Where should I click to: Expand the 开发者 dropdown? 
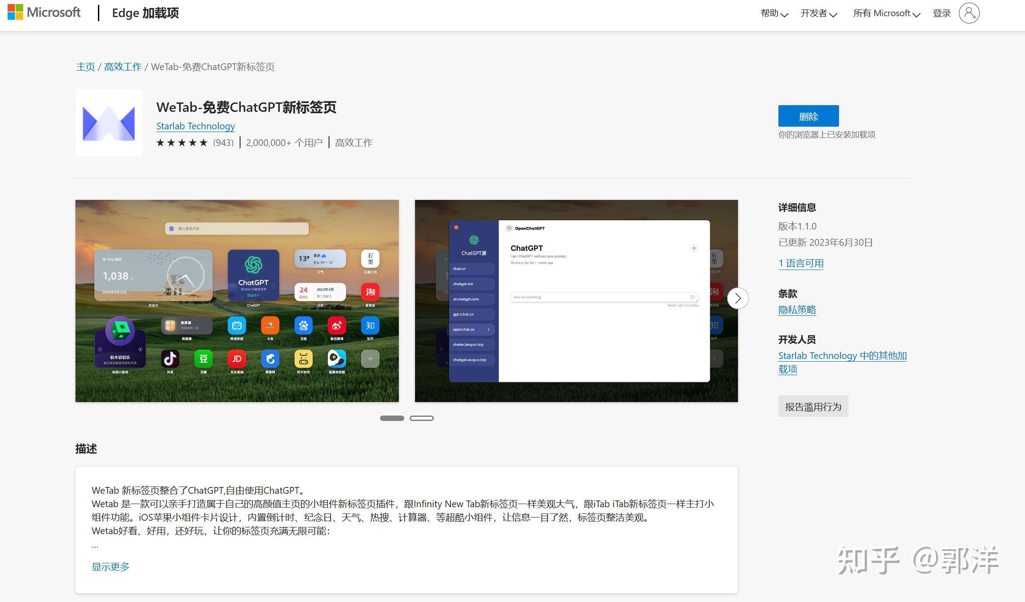[x=818, y=13]
